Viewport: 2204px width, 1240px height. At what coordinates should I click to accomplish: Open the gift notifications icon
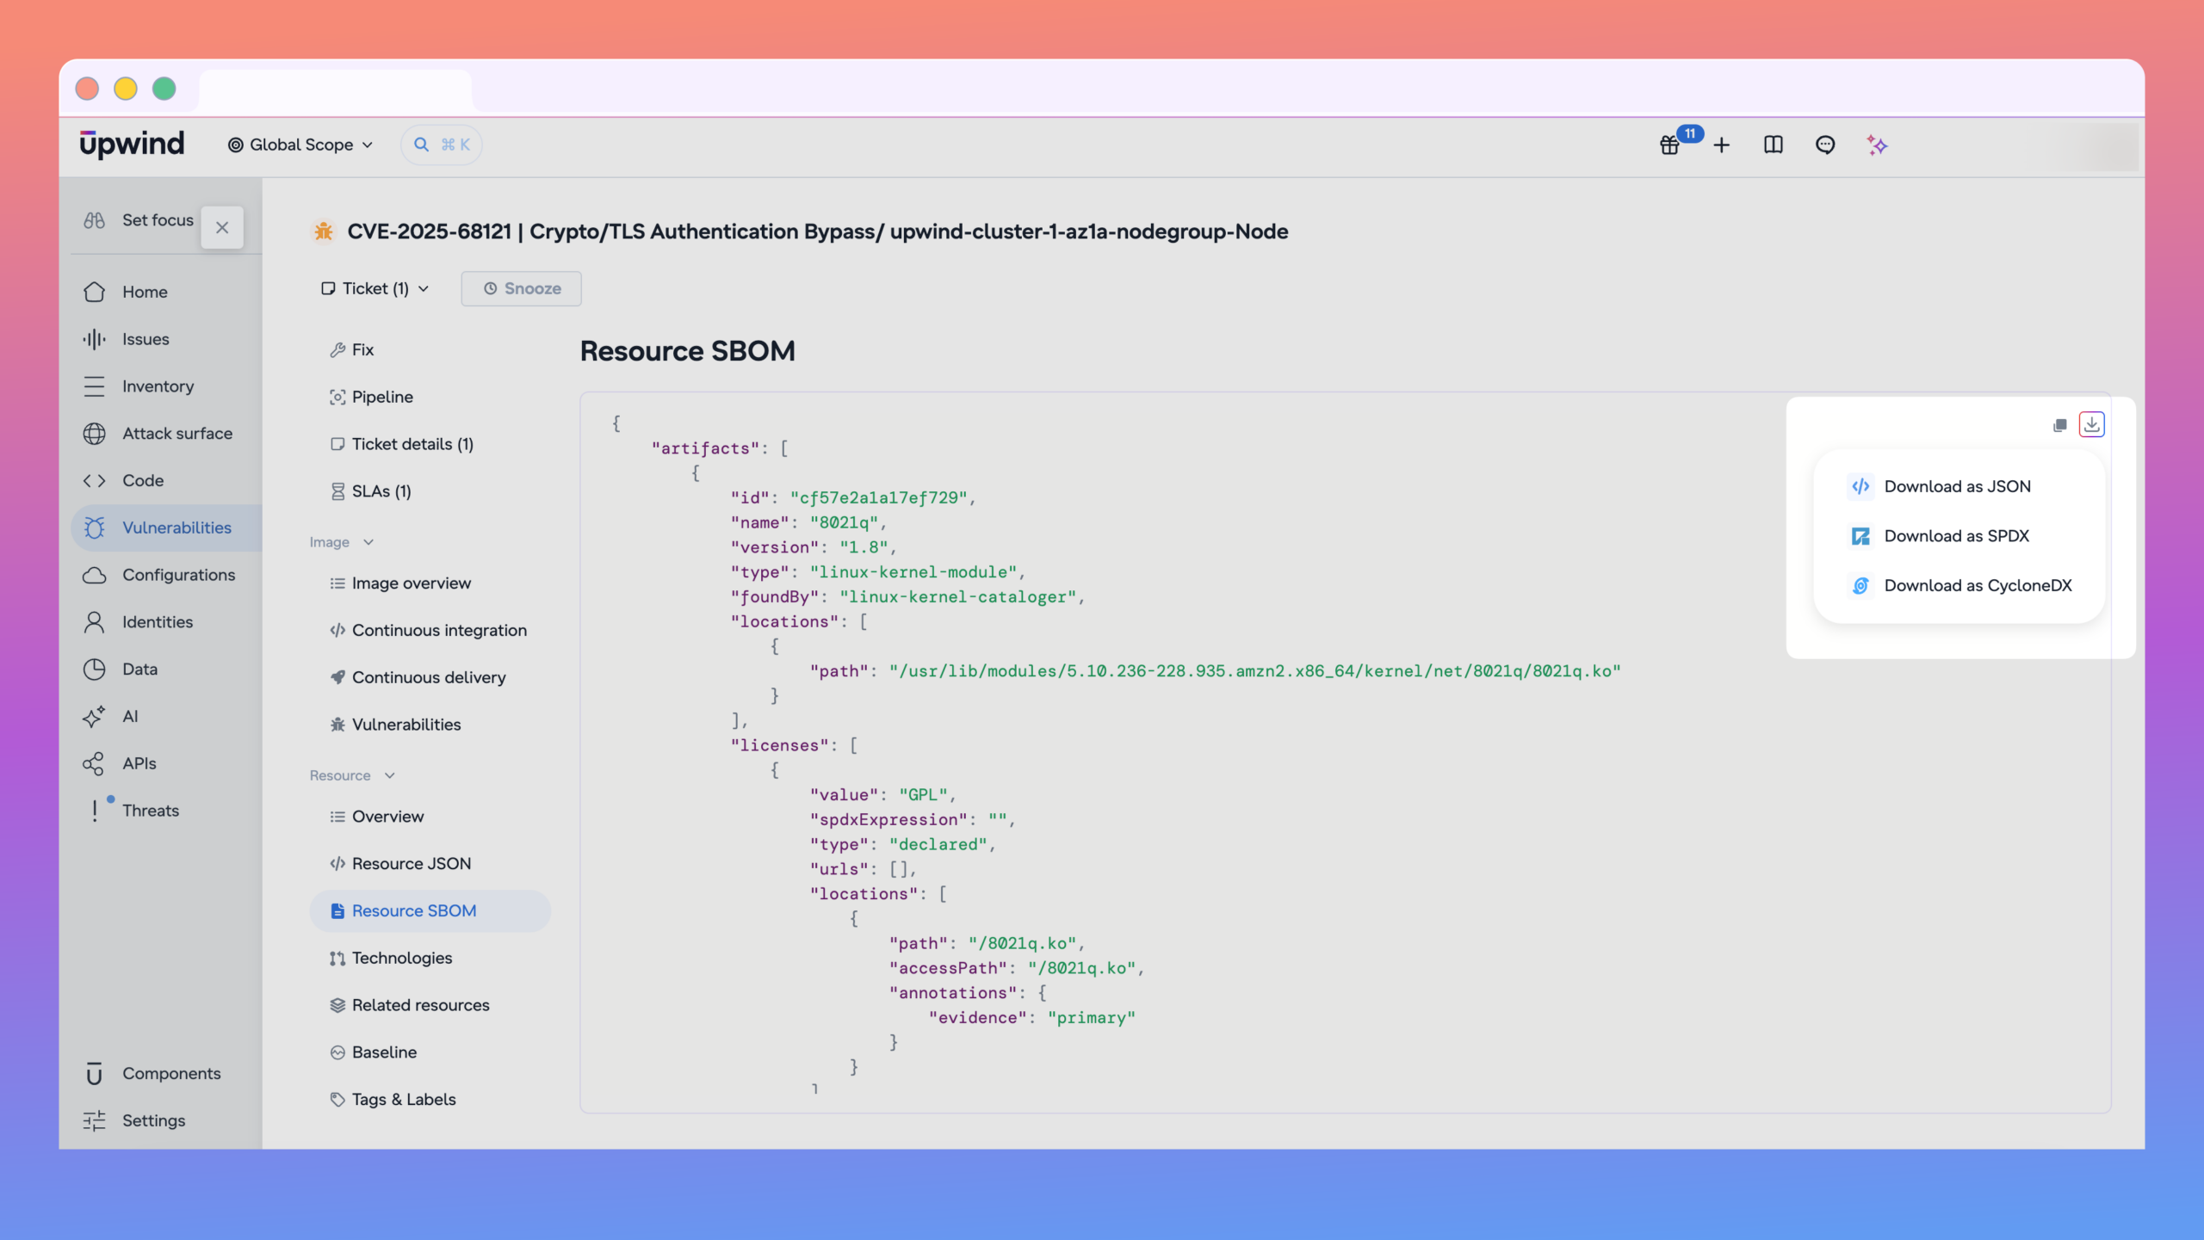(x=1669, y=145)
